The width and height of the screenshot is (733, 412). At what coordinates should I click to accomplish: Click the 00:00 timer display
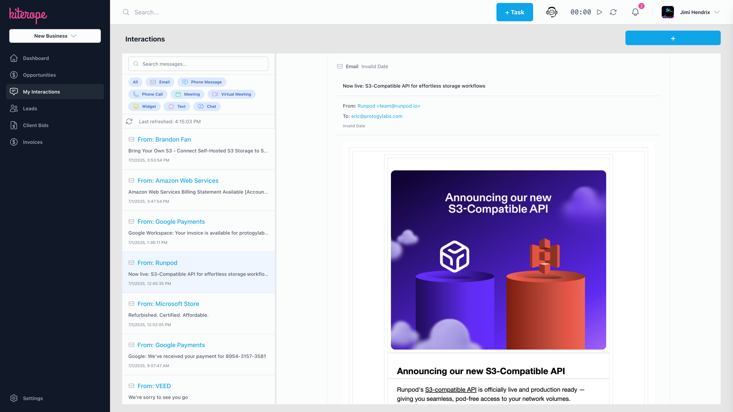point(581,12)
